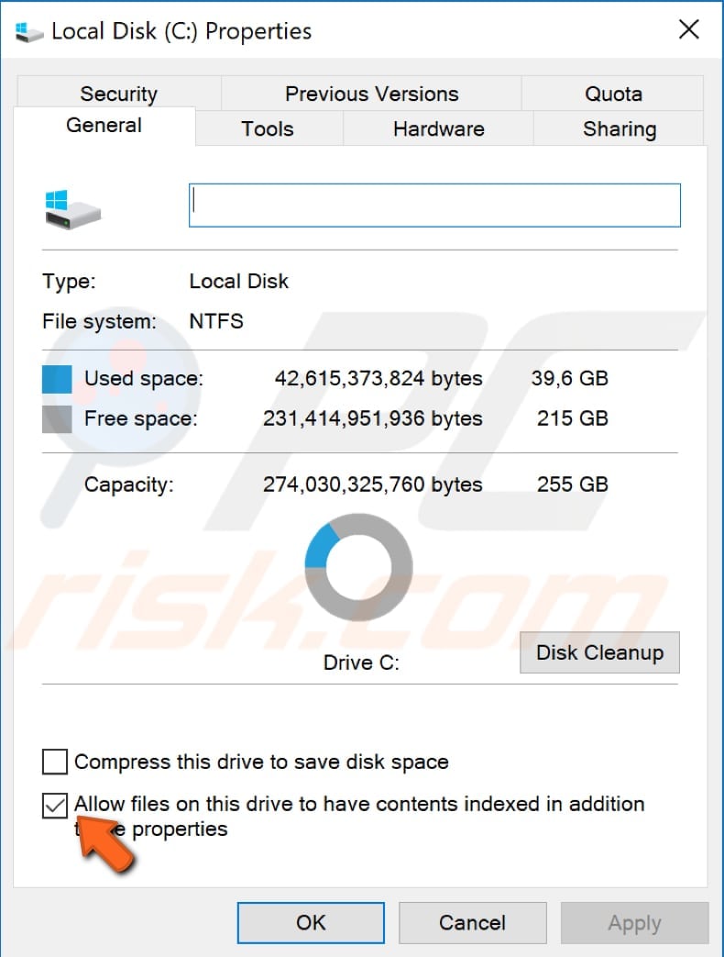Screen dimensions: 724x957
Task: Click the 'Local Disk' type value
Action: 239,282
